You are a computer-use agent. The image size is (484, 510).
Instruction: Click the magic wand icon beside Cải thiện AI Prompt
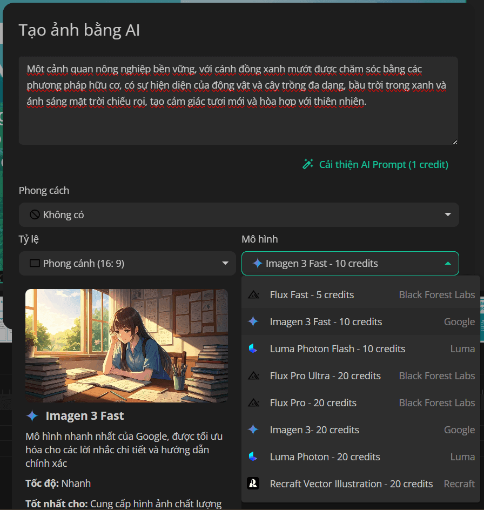pos(308,164)
